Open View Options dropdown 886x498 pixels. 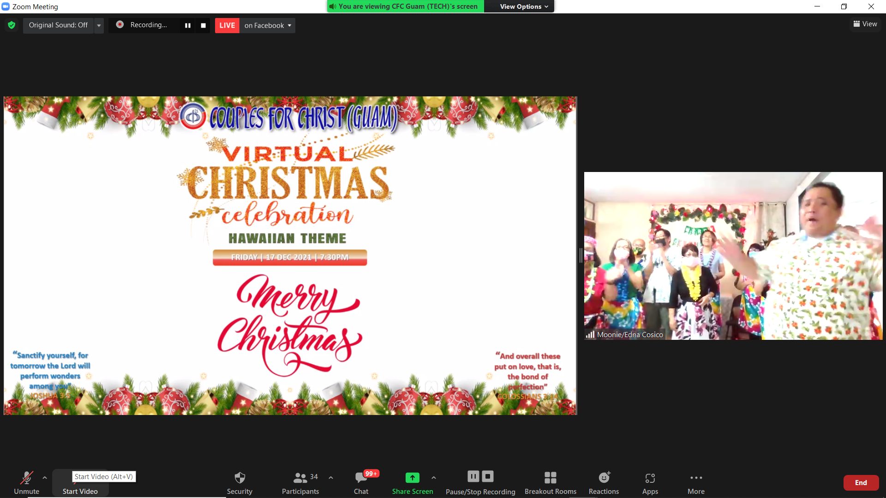coord(524,6)
